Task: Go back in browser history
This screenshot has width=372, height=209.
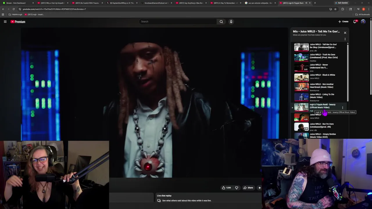Action: (x=3, y=9)
